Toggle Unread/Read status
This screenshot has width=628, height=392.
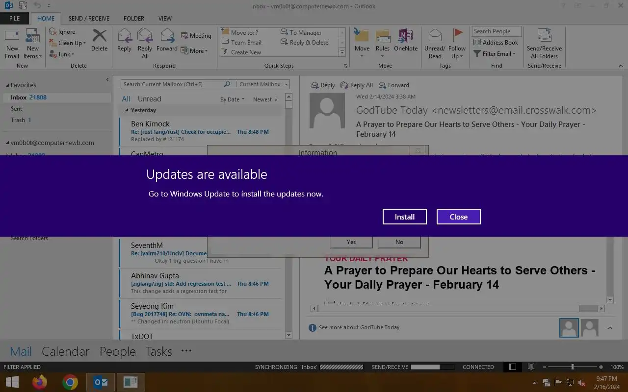click(435, 44)
